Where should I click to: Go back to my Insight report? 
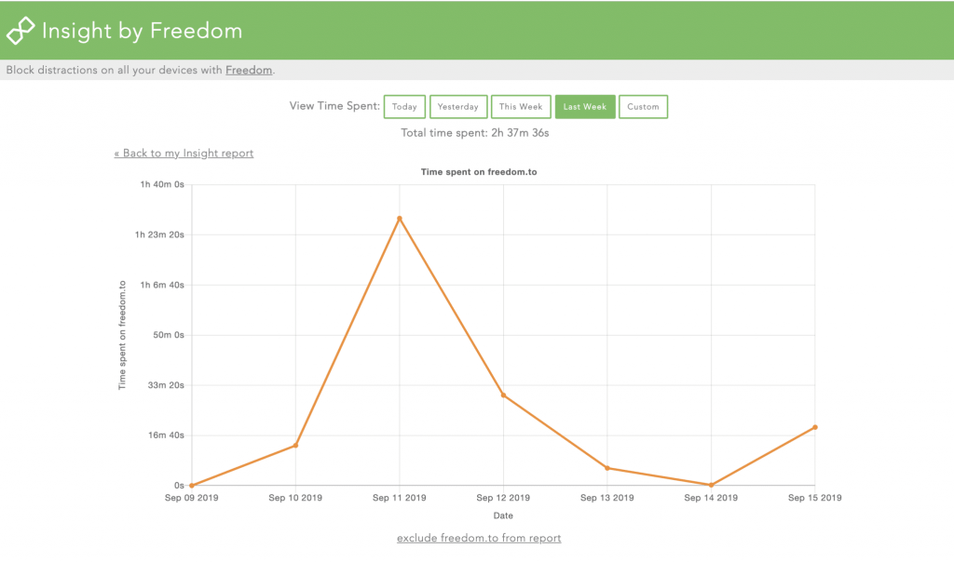tap(184, 153)
